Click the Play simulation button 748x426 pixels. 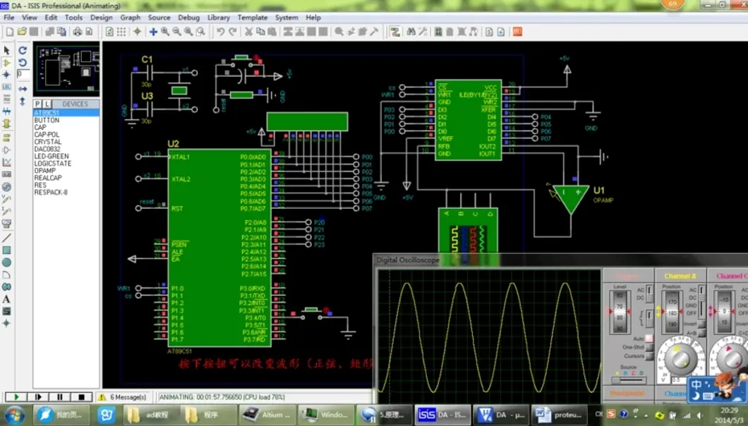tap(16, 397)
